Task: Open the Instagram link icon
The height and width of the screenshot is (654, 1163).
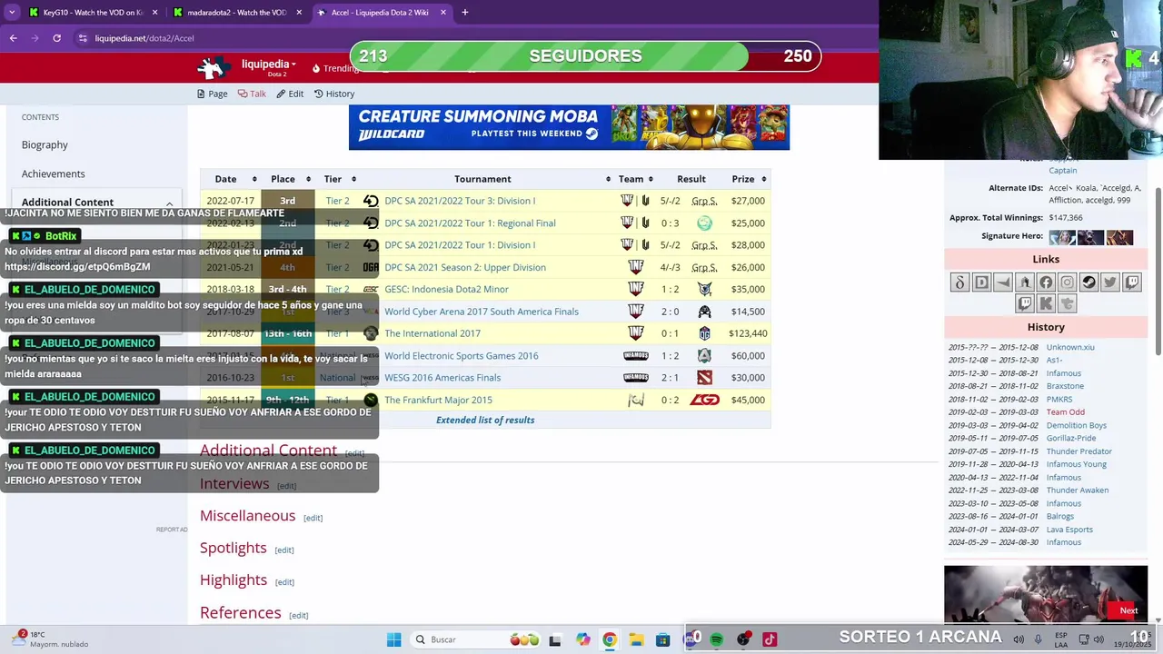Action: [1068, 282]
